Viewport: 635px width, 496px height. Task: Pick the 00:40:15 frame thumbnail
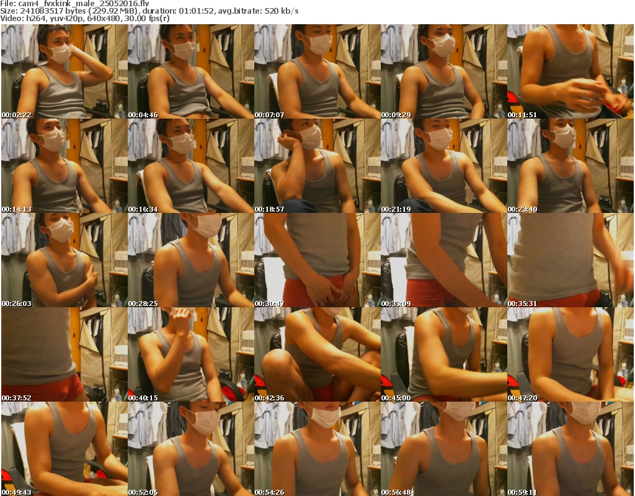point(191,355)
